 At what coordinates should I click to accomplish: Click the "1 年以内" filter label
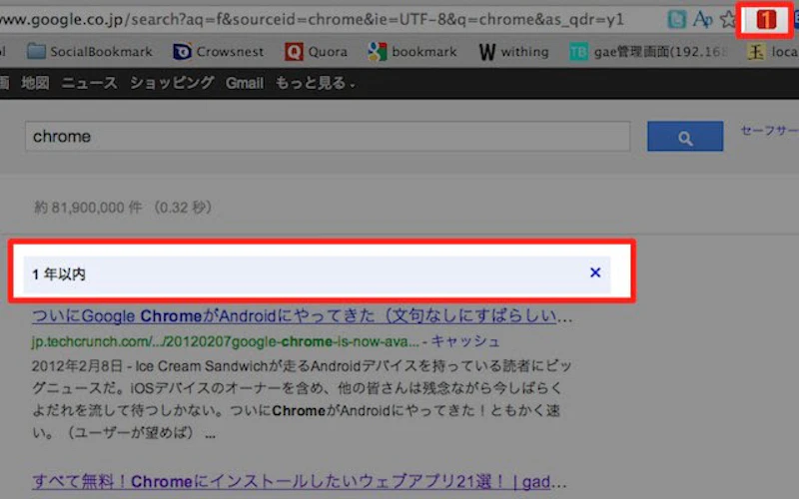click(59, 274)
